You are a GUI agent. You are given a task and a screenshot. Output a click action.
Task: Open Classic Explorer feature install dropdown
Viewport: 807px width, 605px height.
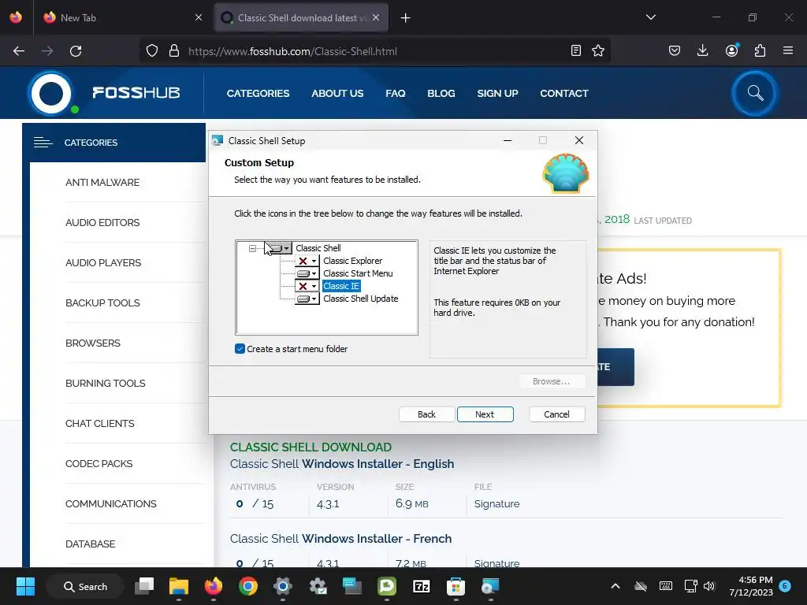[x=307, y=261]
